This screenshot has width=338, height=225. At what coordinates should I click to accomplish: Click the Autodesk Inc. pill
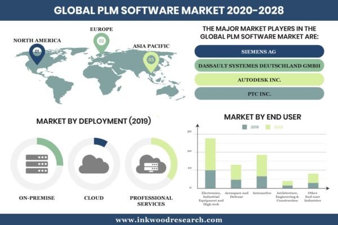pyautogui.click(x=259, y=80)
